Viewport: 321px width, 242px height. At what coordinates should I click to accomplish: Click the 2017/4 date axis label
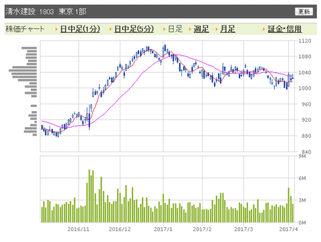tap(288, 229)
